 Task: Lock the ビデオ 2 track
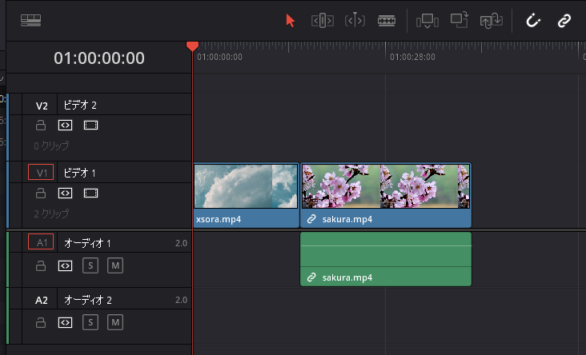click(41, 125)
